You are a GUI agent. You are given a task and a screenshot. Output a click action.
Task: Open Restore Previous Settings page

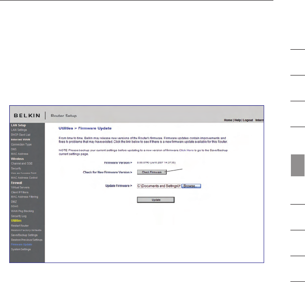(x=27, y=240)
